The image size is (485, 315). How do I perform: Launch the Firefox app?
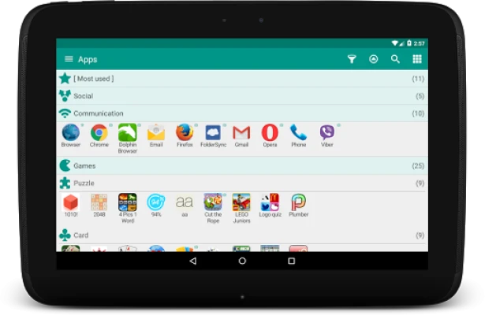pos(185,135)
